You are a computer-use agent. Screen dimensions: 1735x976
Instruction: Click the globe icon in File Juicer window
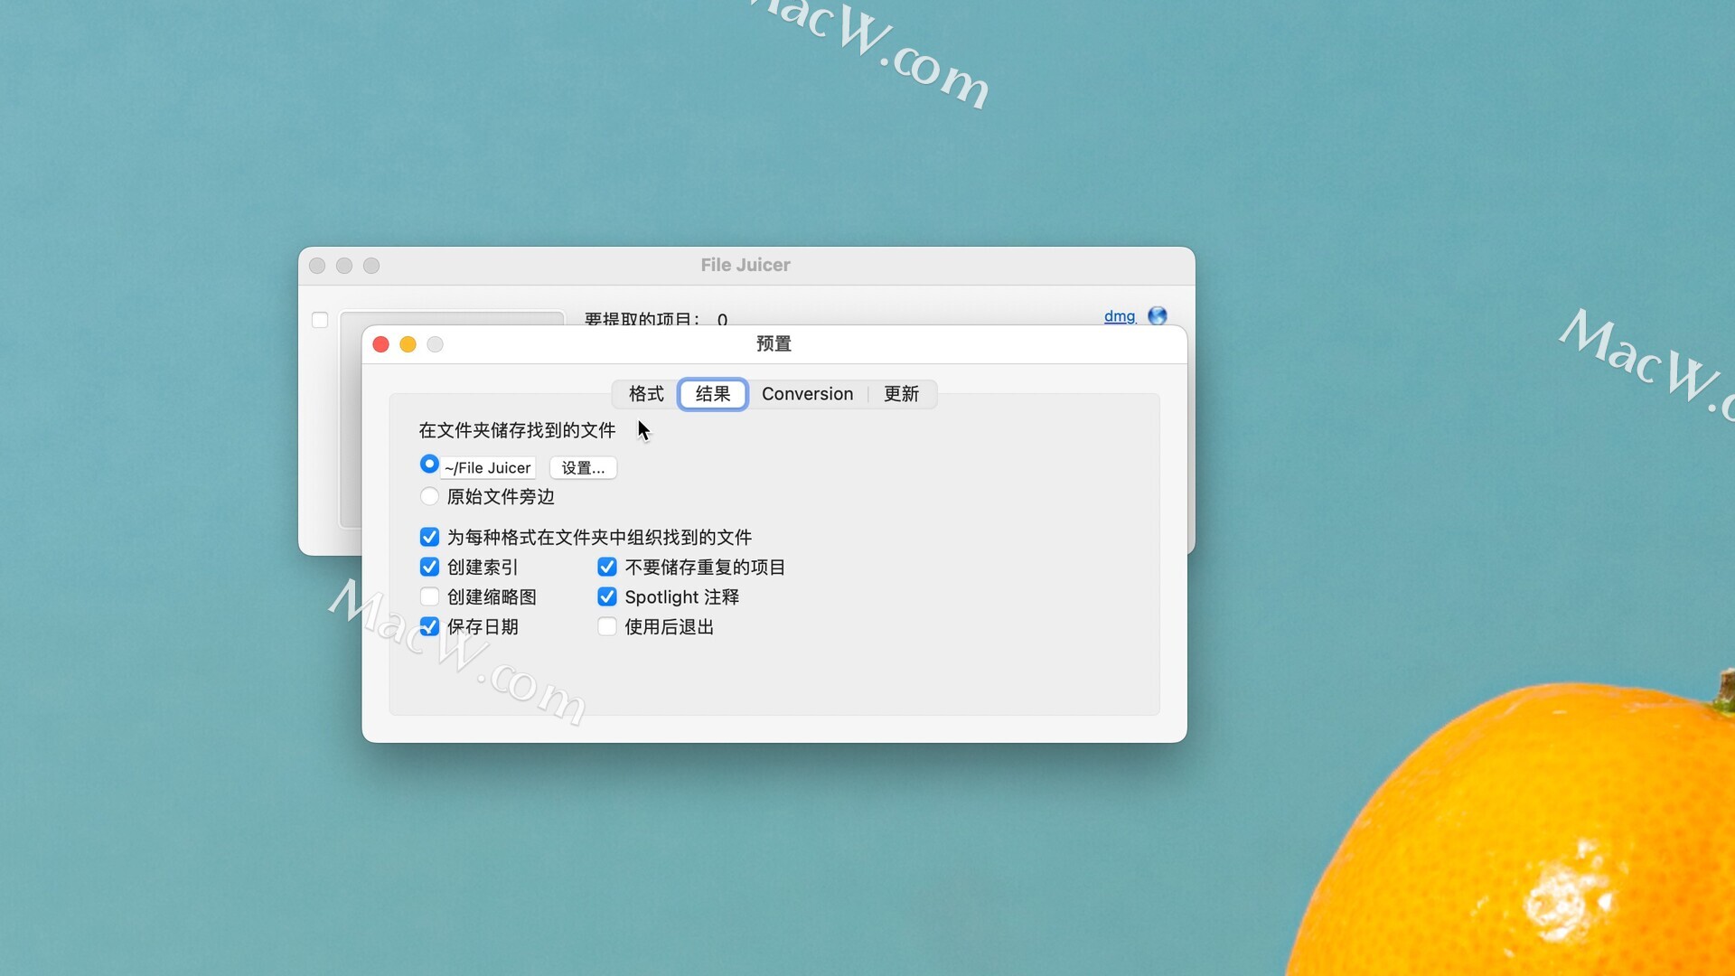tap(1158, 315)
